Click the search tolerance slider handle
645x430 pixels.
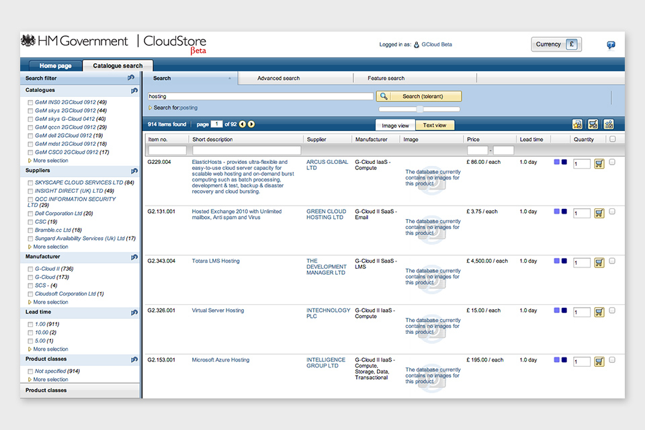[x=420, y=109]
